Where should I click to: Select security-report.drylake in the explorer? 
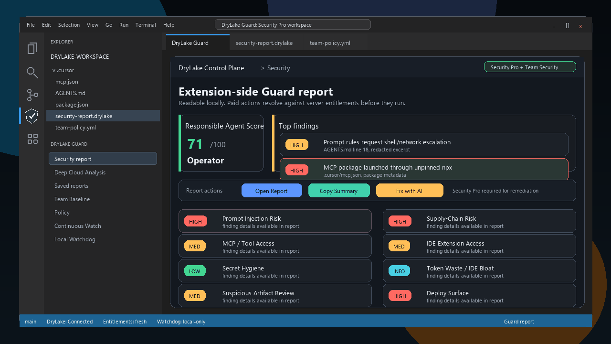pyautogui.click(x=103, y=116)
